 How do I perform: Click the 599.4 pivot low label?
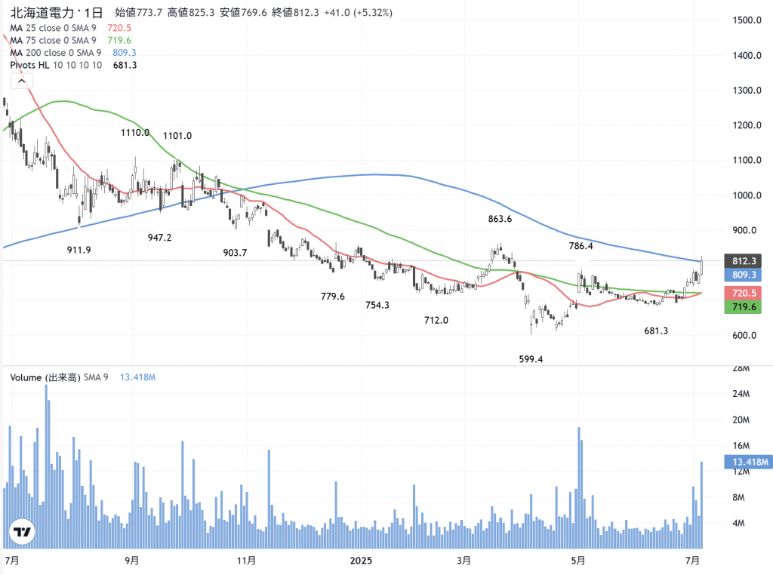coord(531,359)
